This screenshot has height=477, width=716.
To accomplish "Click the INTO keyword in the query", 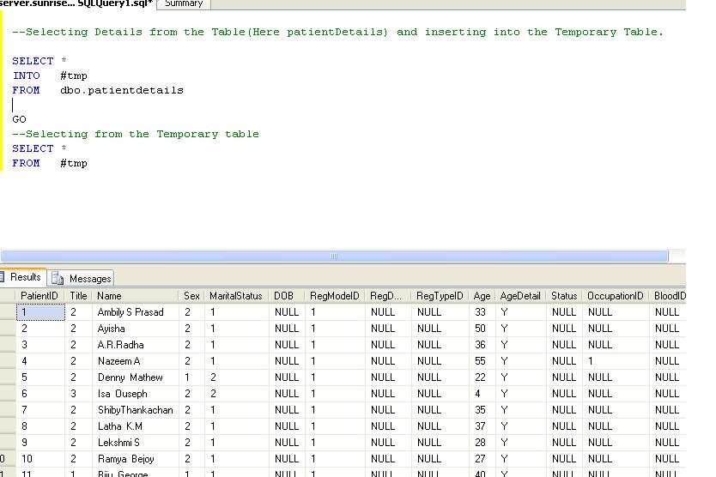I will point(26,75).
